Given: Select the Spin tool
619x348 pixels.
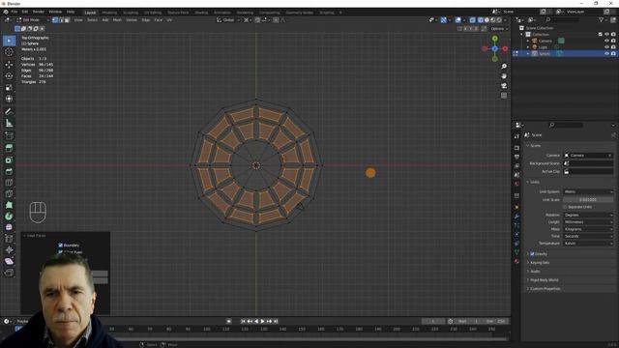Looking at the screenshot, I should (9, 217).
